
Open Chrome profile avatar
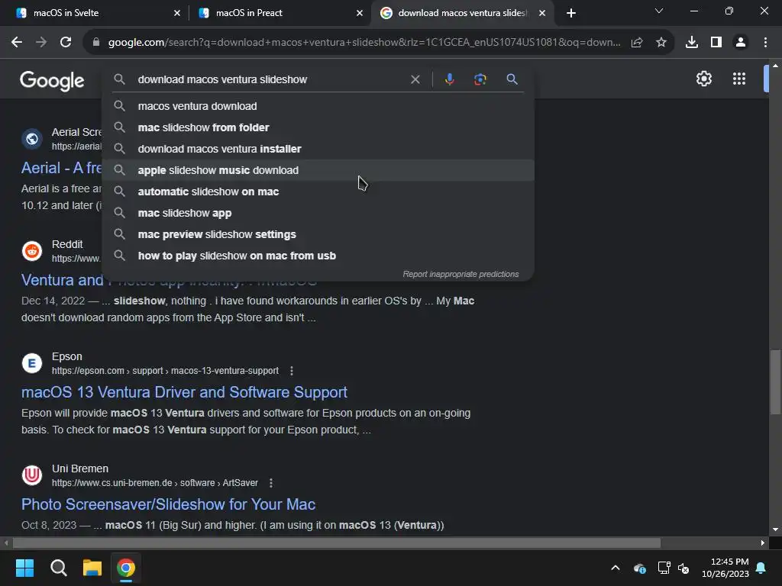pos(741,43)
